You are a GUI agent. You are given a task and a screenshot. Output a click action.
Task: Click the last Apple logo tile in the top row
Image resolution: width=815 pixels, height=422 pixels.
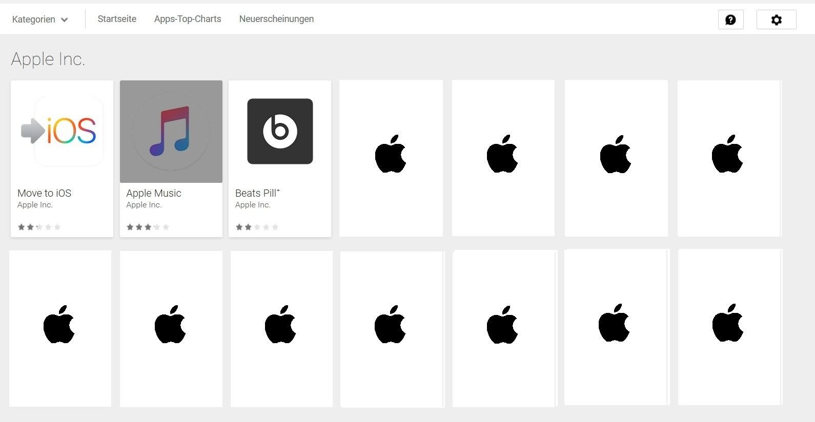point(729,158)
